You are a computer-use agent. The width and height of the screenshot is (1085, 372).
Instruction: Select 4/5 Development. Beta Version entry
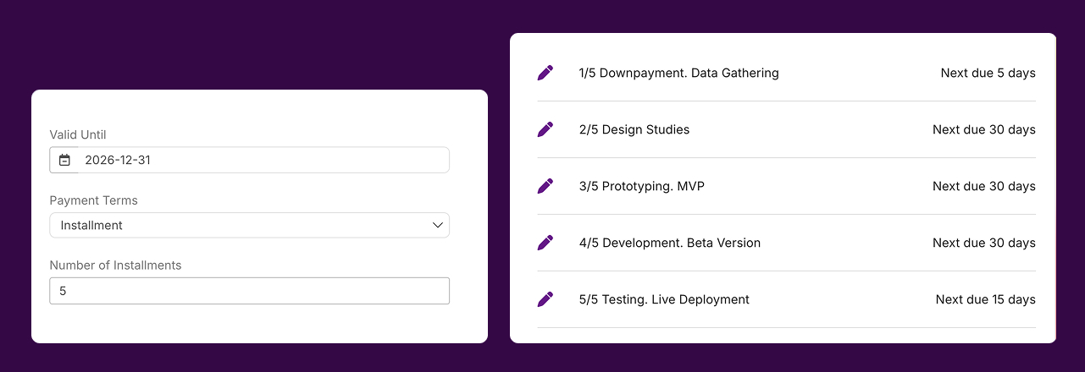click(670, 243)
